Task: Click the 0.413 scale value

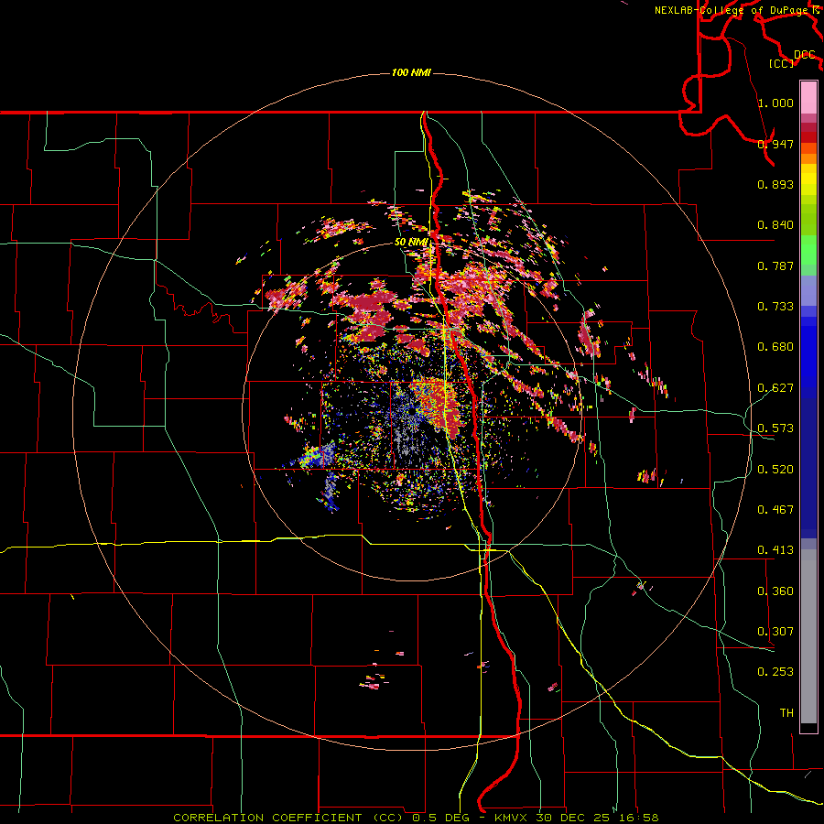Action: 775,550
